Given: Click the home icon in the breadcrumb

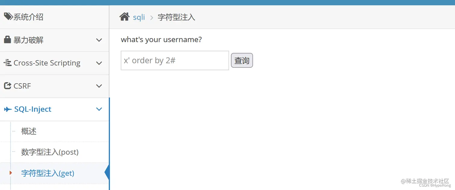Looking at the screenshot, I should coord(124,17).
